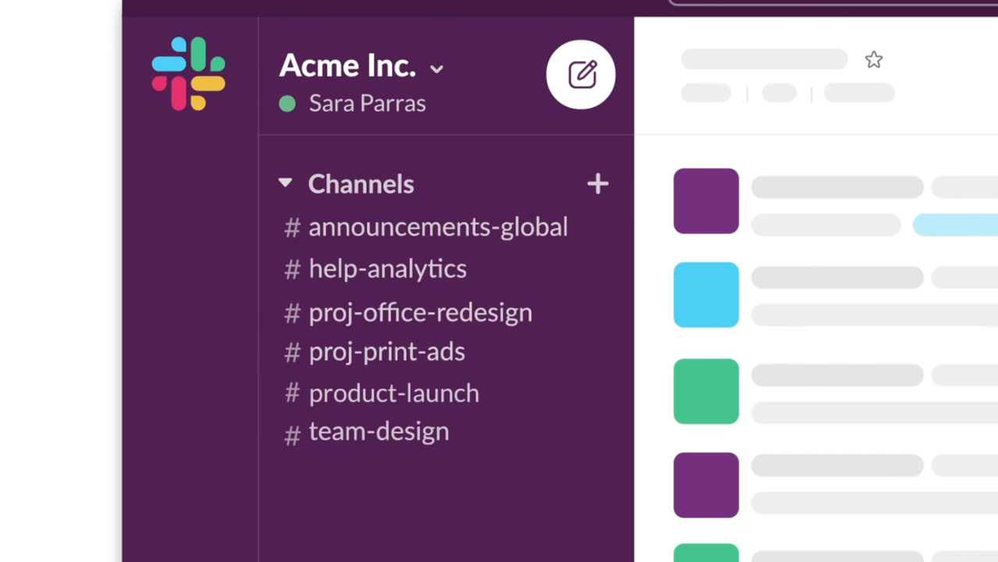The image size is (998, 562).
Task: Click the compose new message icon
Action: (x=581, y=75)
